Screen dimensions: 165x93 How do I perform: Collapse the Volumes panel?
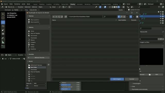[x=28, y=16]
